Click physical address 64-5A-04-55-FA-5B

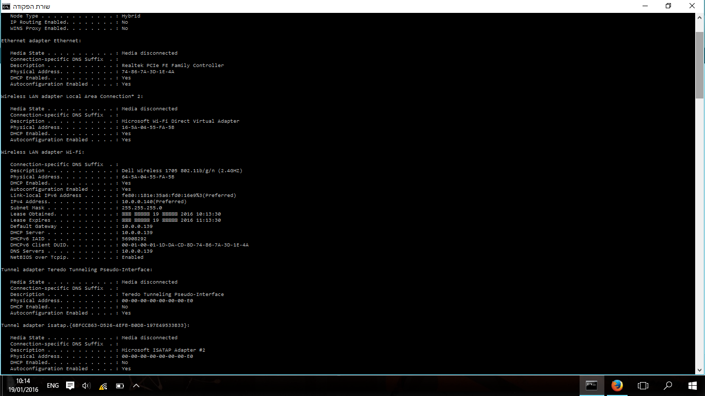click(148, 177)
